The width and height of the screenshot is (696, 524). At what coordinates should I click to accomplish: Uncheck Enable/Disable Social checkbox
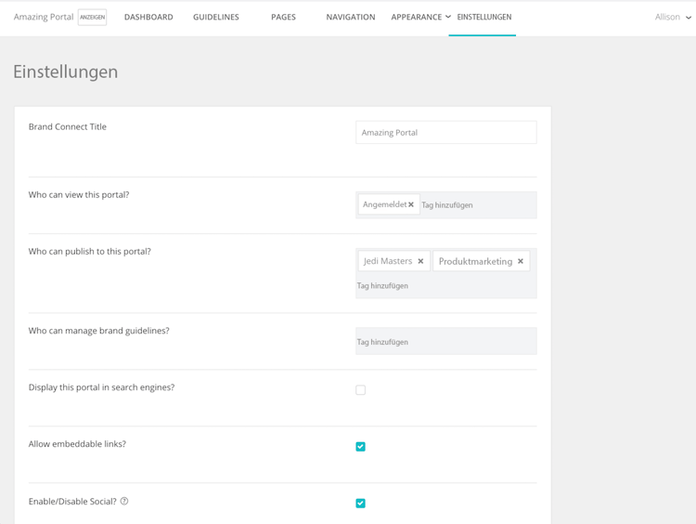click(x=361, y=504)
